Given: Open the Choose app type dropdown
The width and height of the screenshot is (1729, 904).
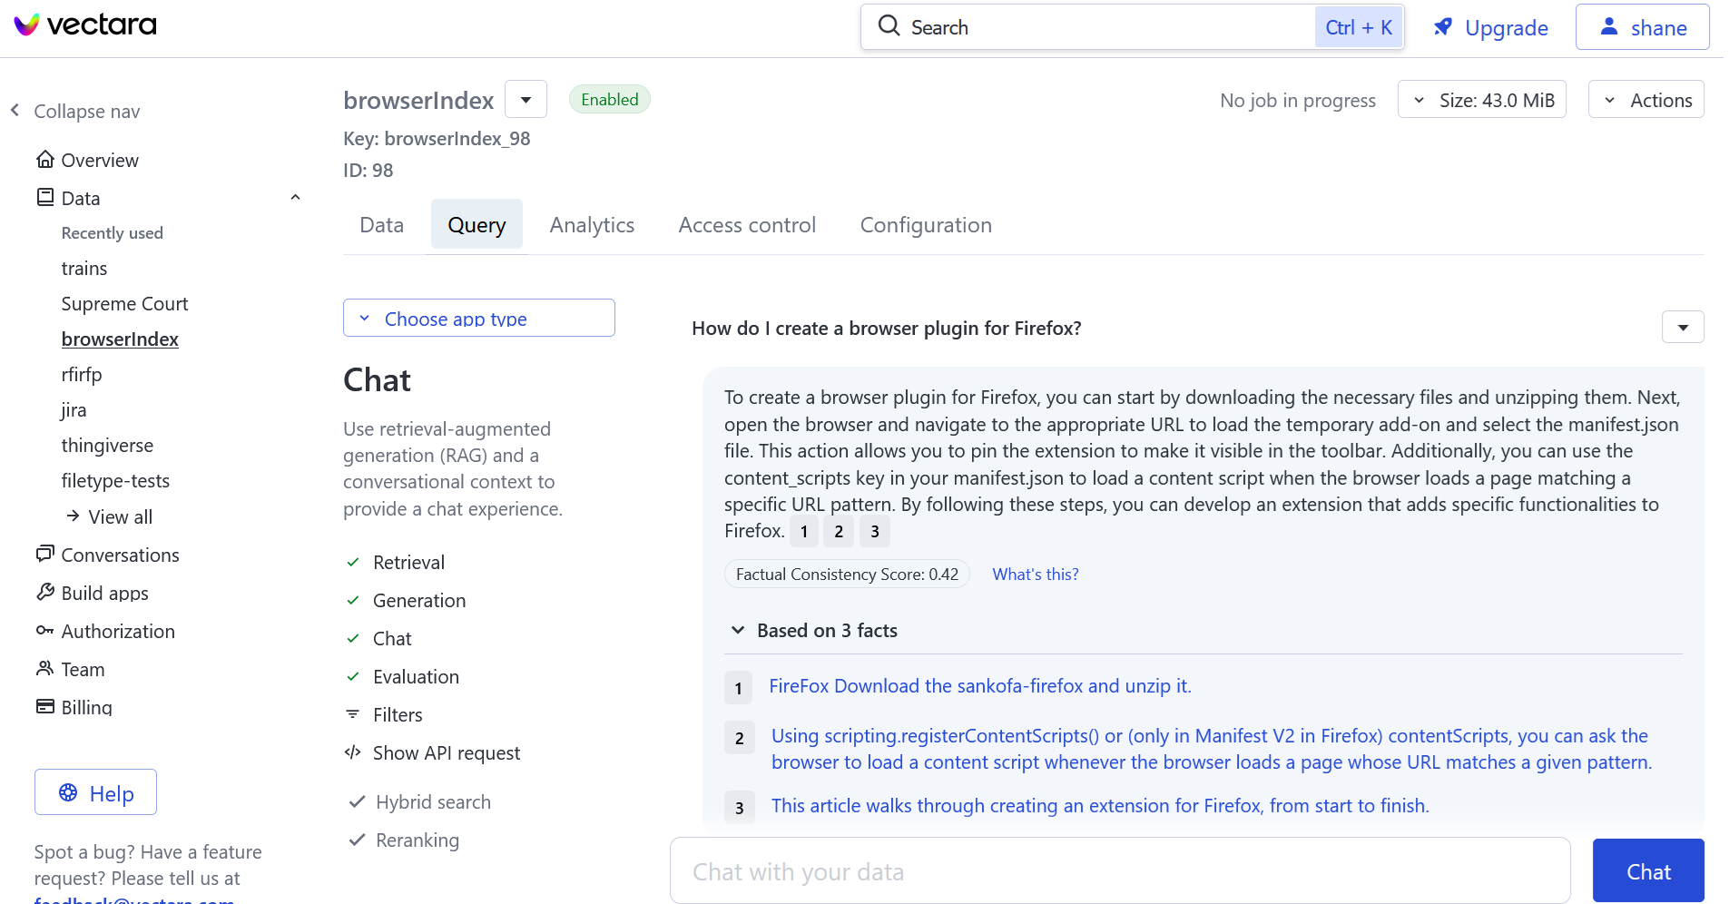Looking at the screenshot, I should click(478, 318).
